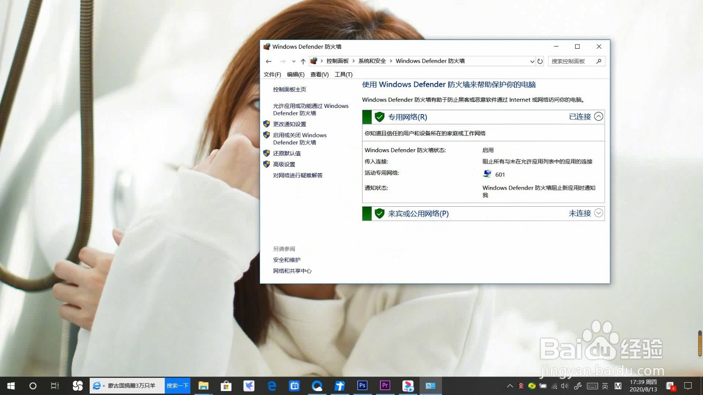Open Microsoft Store from the taskbar
703x395 pixels.
[x=226, y=386]
